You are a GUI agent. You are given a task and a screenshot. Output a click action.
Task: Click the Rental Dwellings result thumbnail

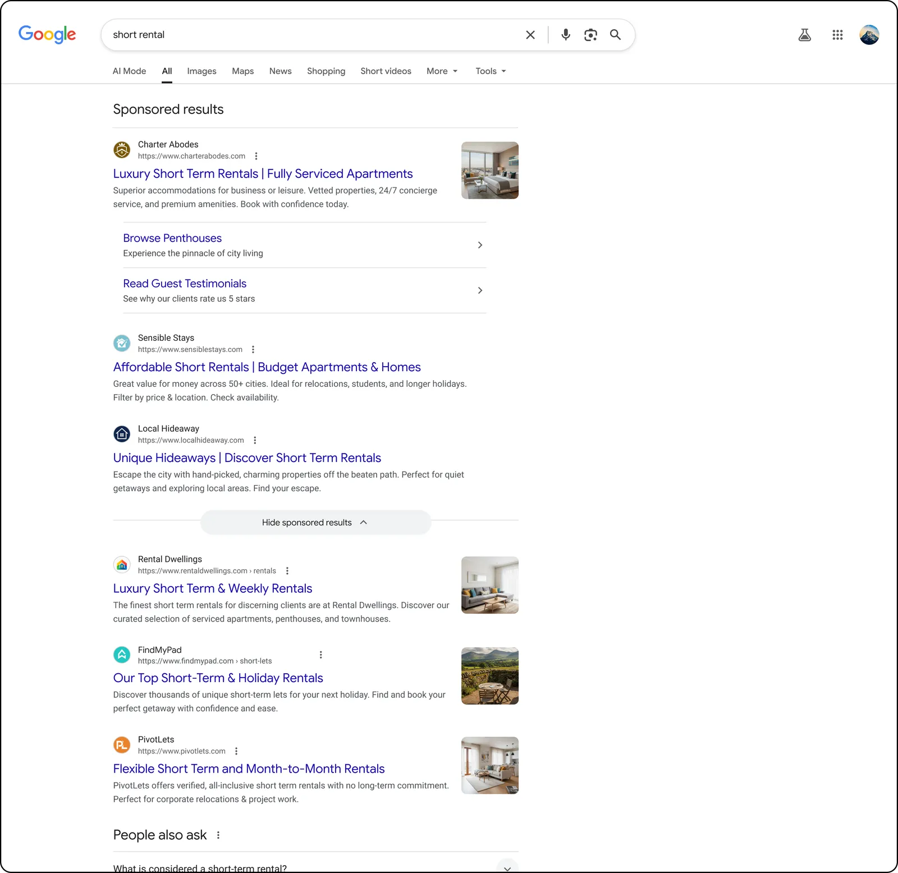[489, 584]
